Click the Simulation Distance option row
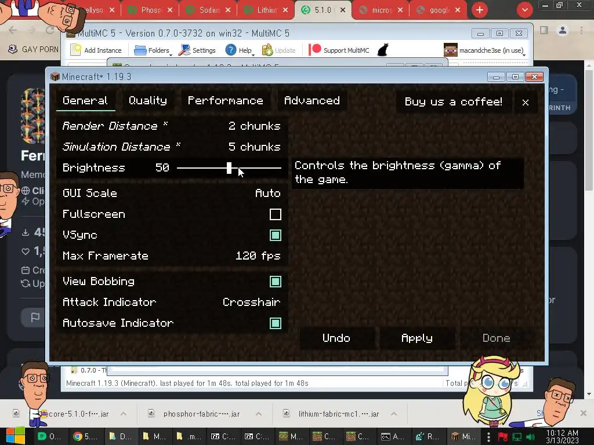This screenshot has height=445, width=594. click(x=172, y=147)
